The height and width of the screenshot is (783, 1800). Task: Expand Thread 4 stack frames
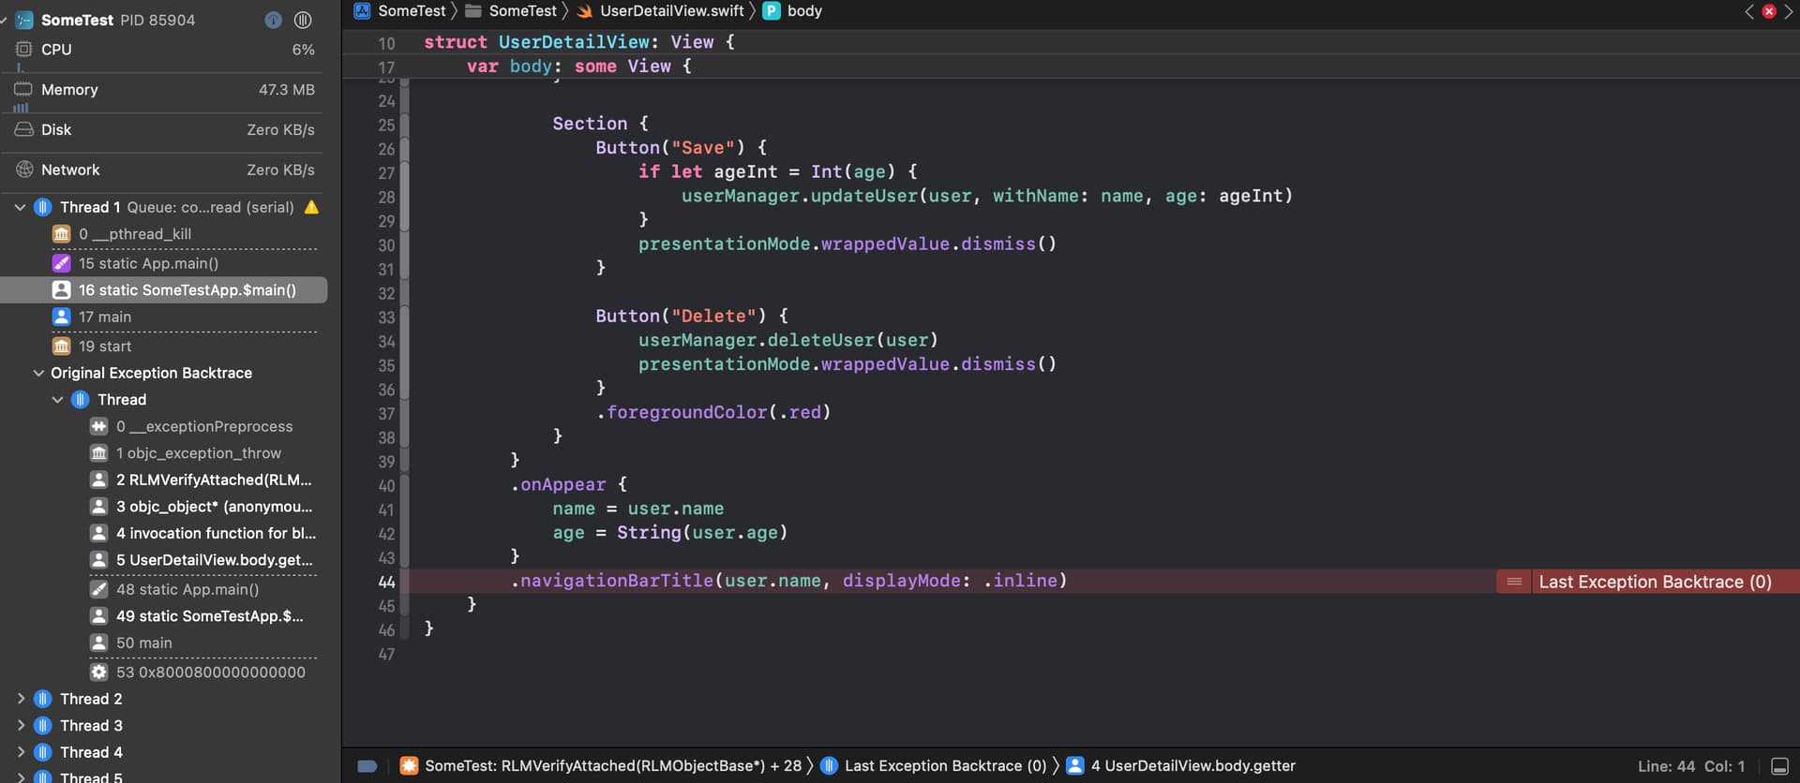click(21, 752)
